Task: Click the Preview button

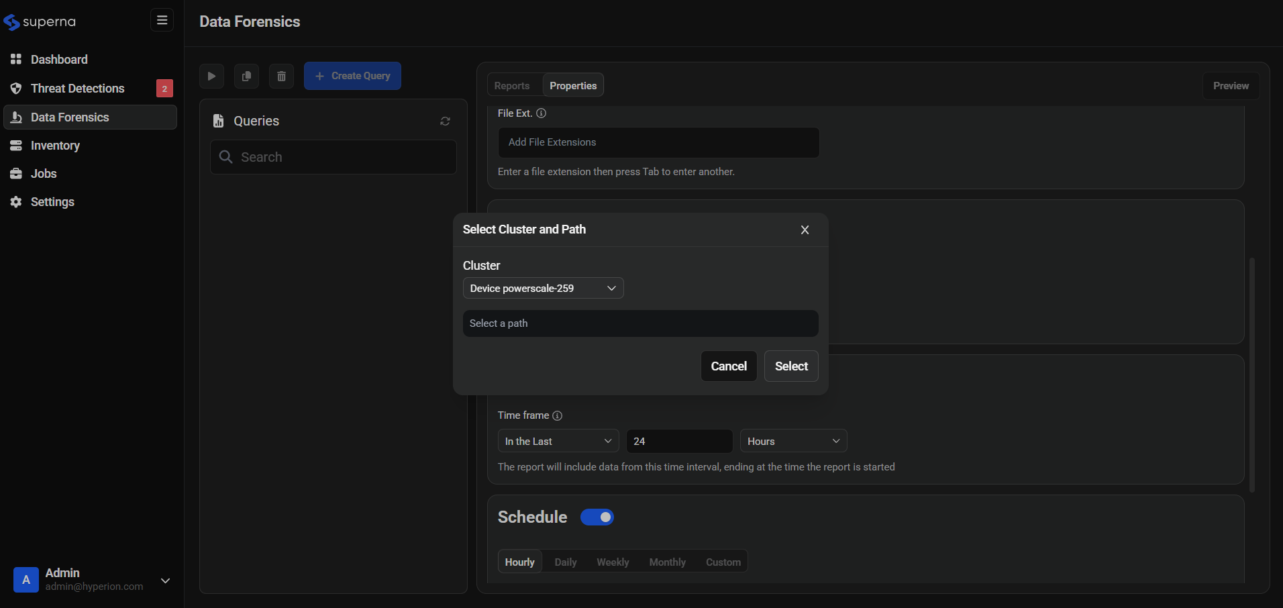Action: [1231, 86]
